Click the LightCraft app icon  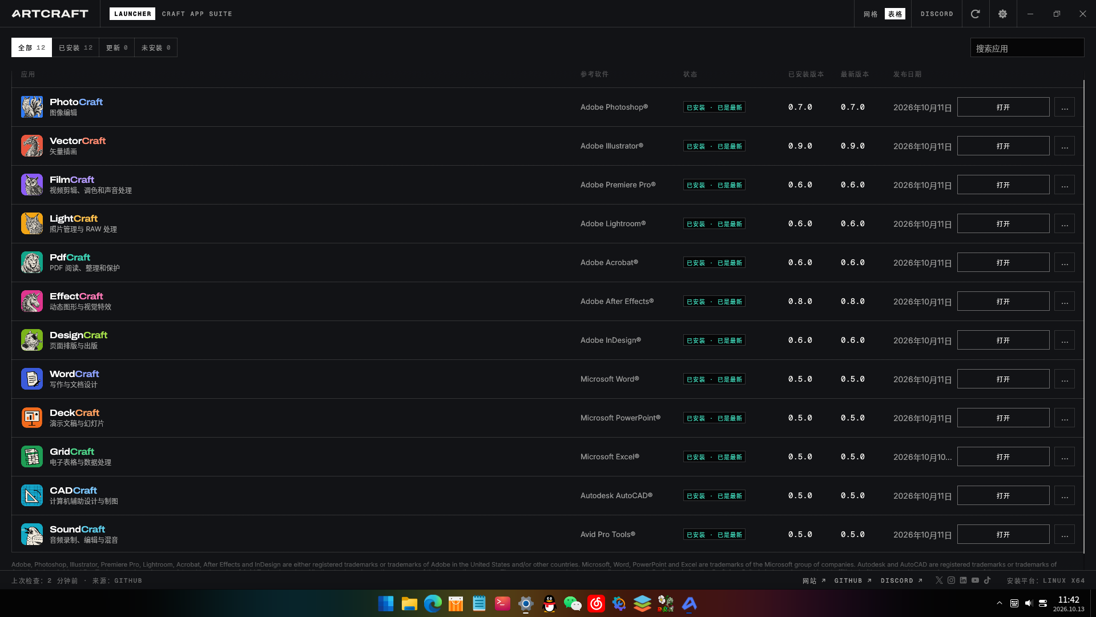click(x=32, y=223)
